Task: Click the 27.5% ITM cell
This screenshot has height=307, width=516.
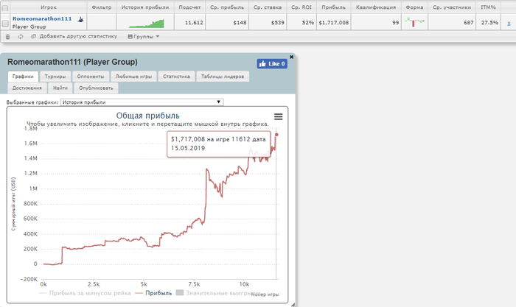Action: coord(489,23)
